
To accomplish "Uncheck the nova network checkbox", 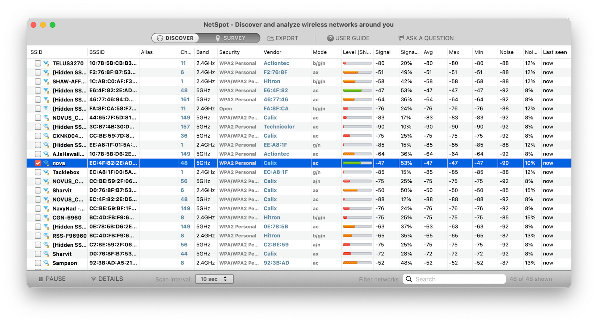I will [x=38, y=163].
